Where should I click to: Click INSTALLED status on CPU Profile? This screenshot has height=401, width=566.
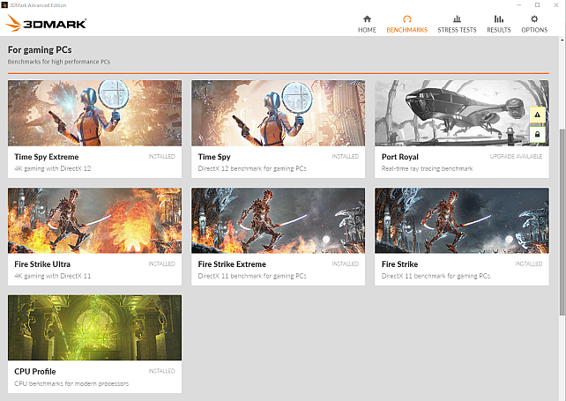tap(161, 371)
